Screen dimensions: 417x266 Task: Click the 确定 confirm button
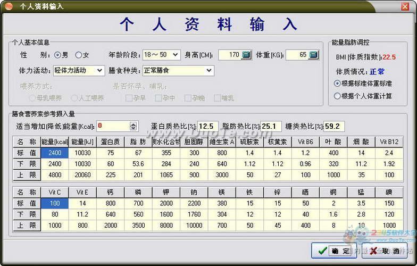coord(332,251)
